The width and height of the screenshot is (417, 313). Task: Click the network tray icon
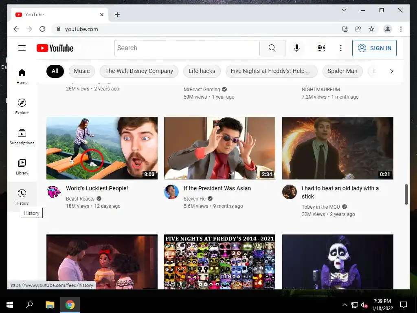pos(355,305)
